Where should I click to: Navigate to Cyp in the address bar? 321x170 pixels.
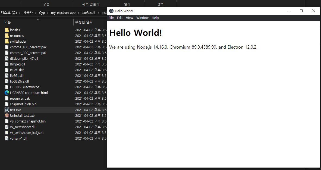[x=42, y=12]
